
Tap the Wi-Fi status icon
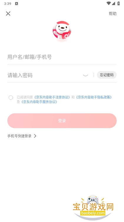click(108, 3)
